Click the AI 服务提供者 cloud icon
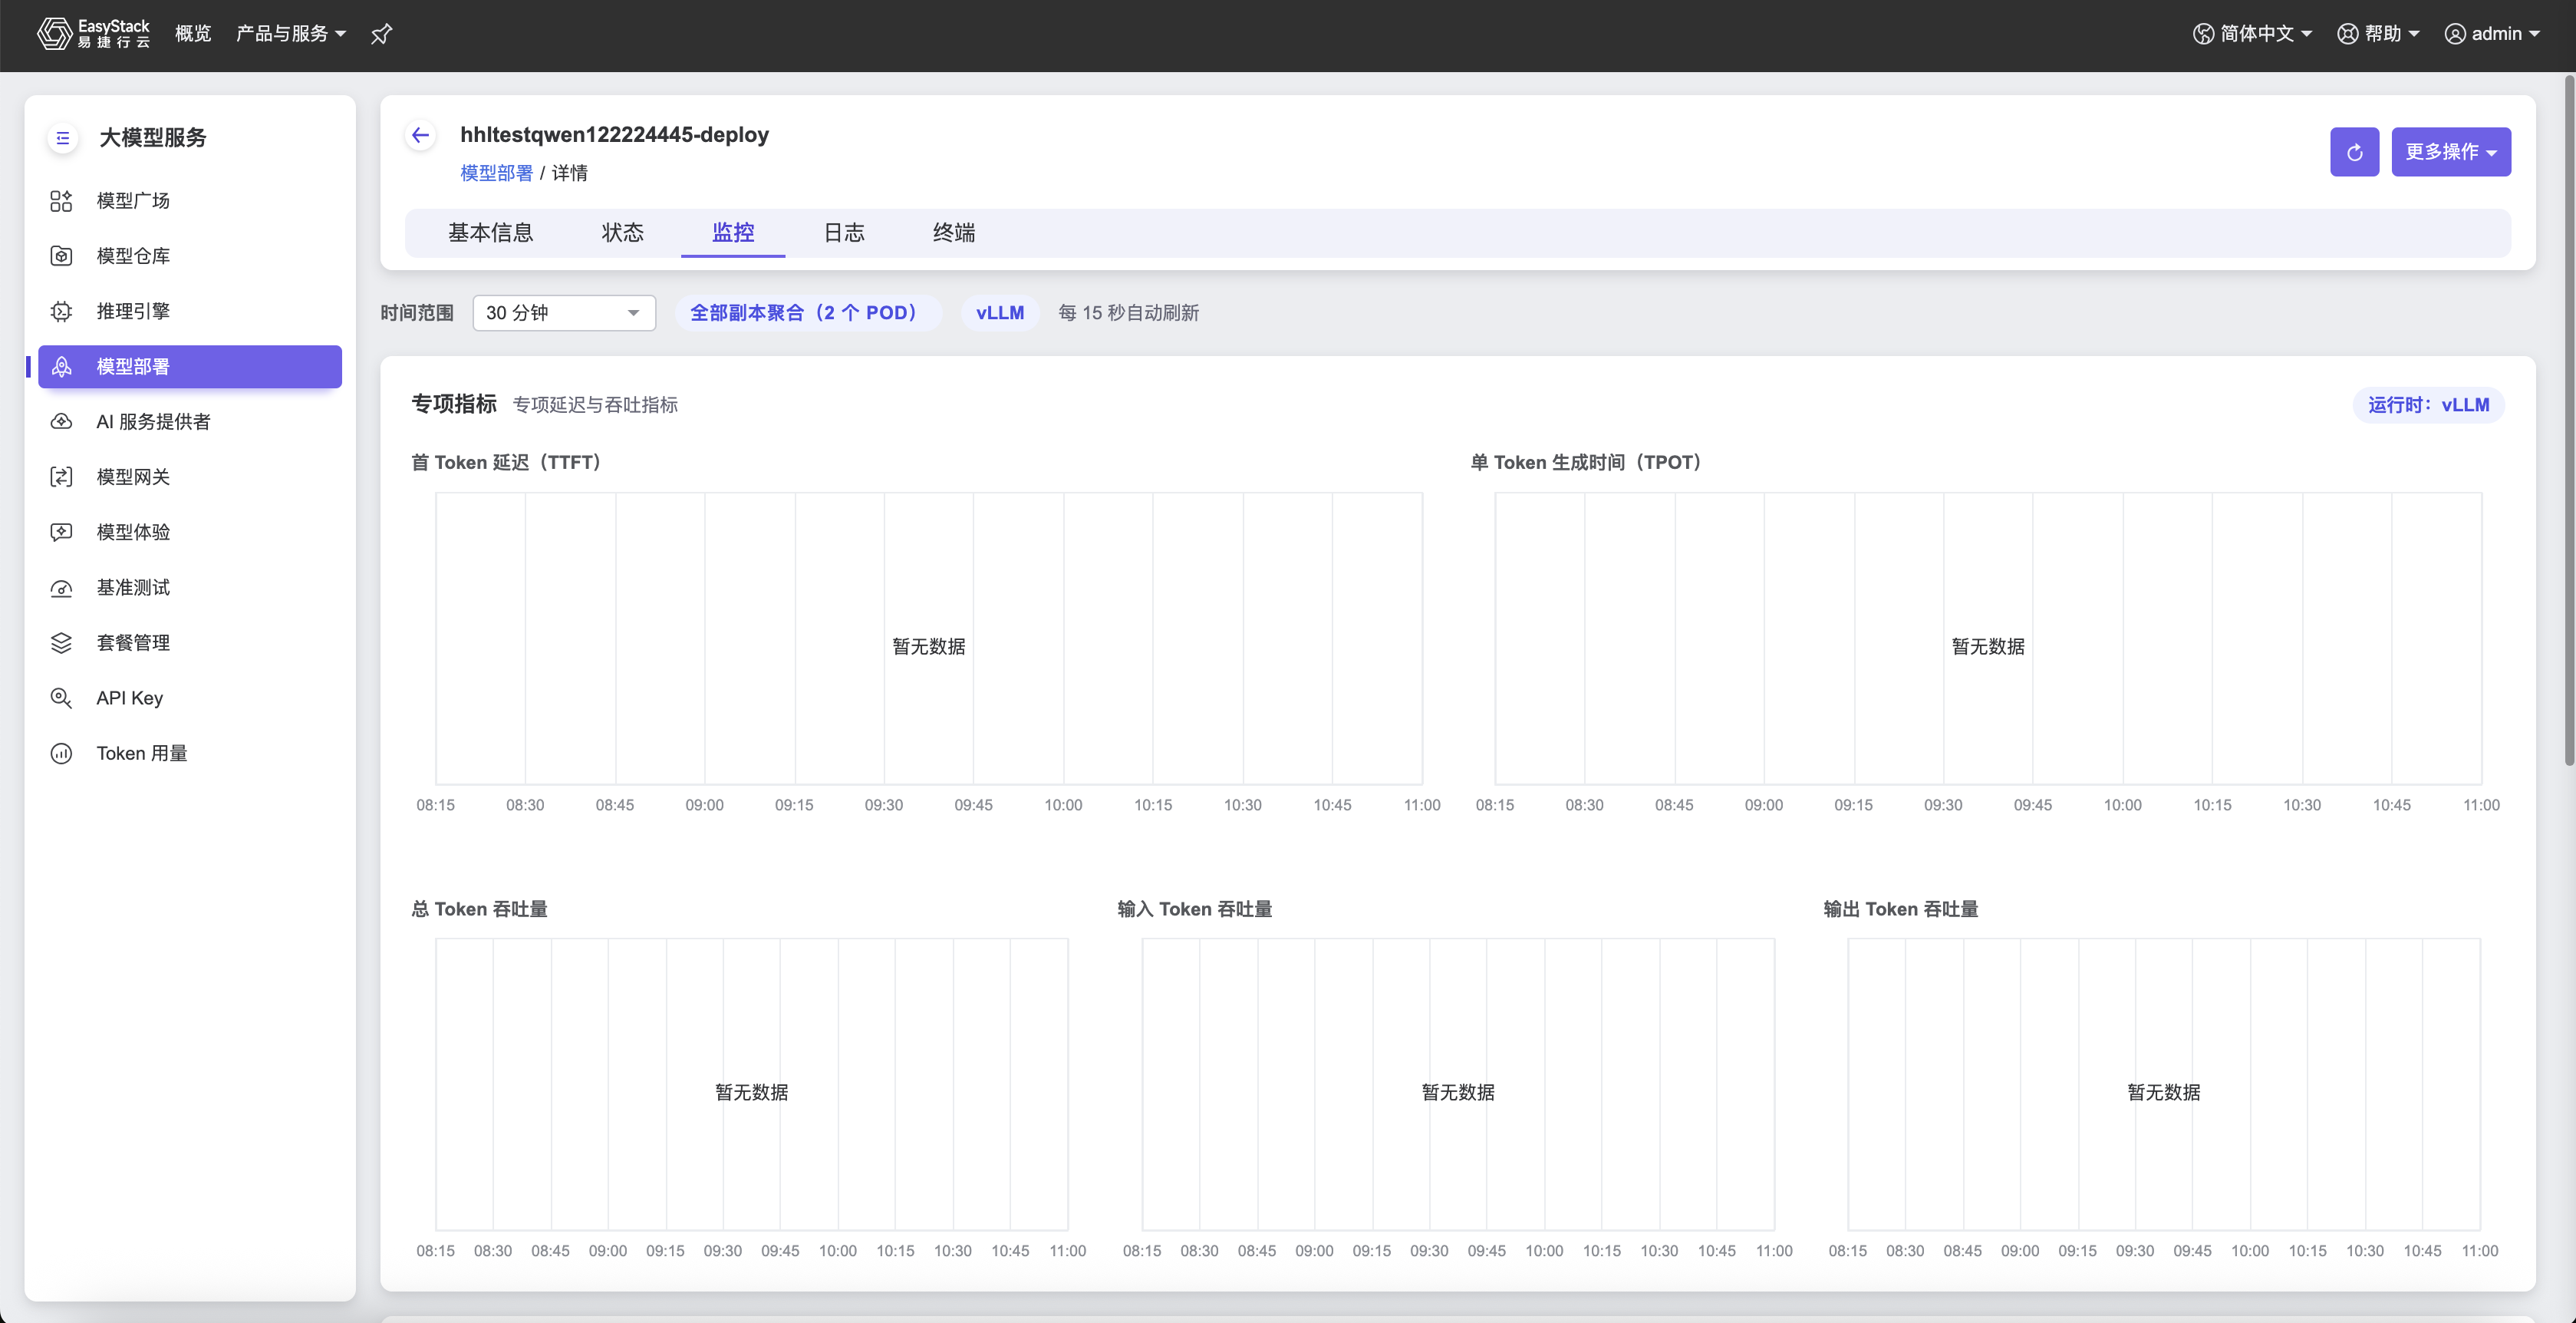Image resolution: width=2576 pixels, height=1323 pixels. click(61, 422)
